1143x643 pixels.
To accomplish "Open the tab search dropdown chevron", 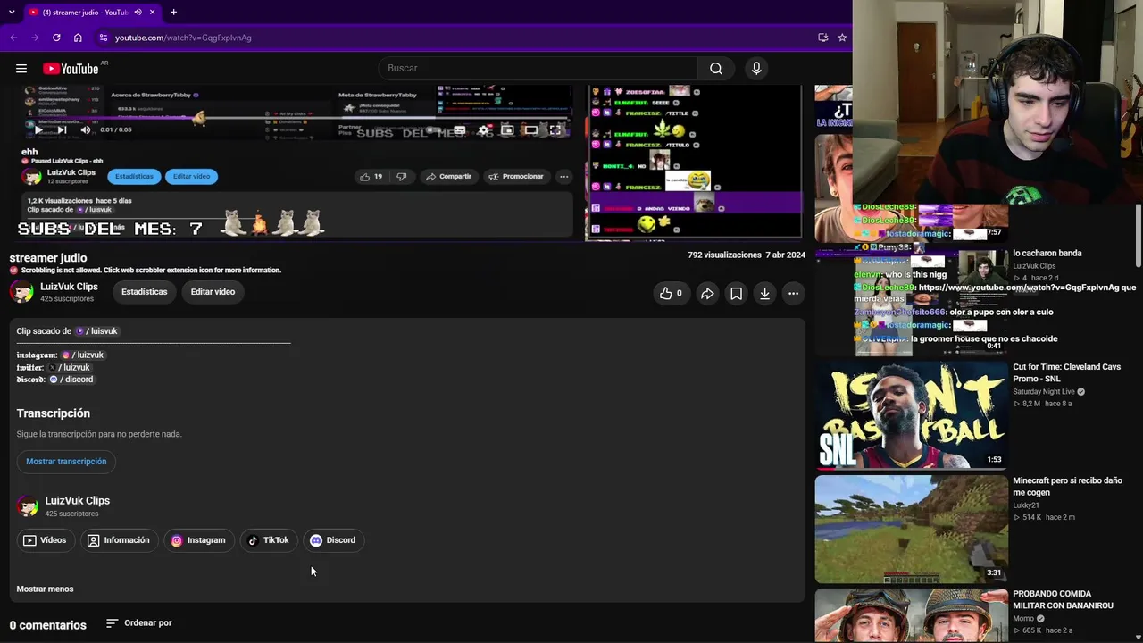I will click(13, 13).
